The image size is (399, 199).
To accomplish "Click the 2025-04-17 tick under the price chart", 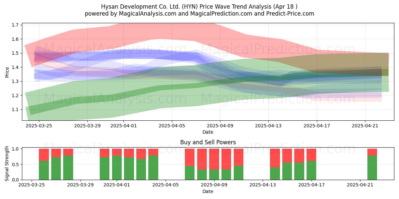I will tap(317, 126).
